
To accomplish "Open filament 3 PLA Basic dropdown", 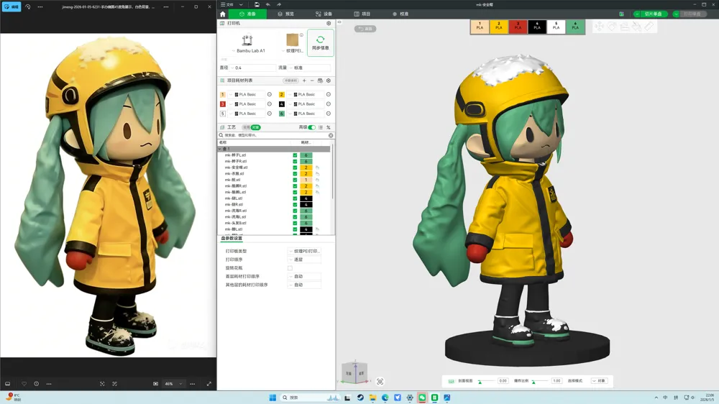I will pyautogui.click(x=246, y=104).
